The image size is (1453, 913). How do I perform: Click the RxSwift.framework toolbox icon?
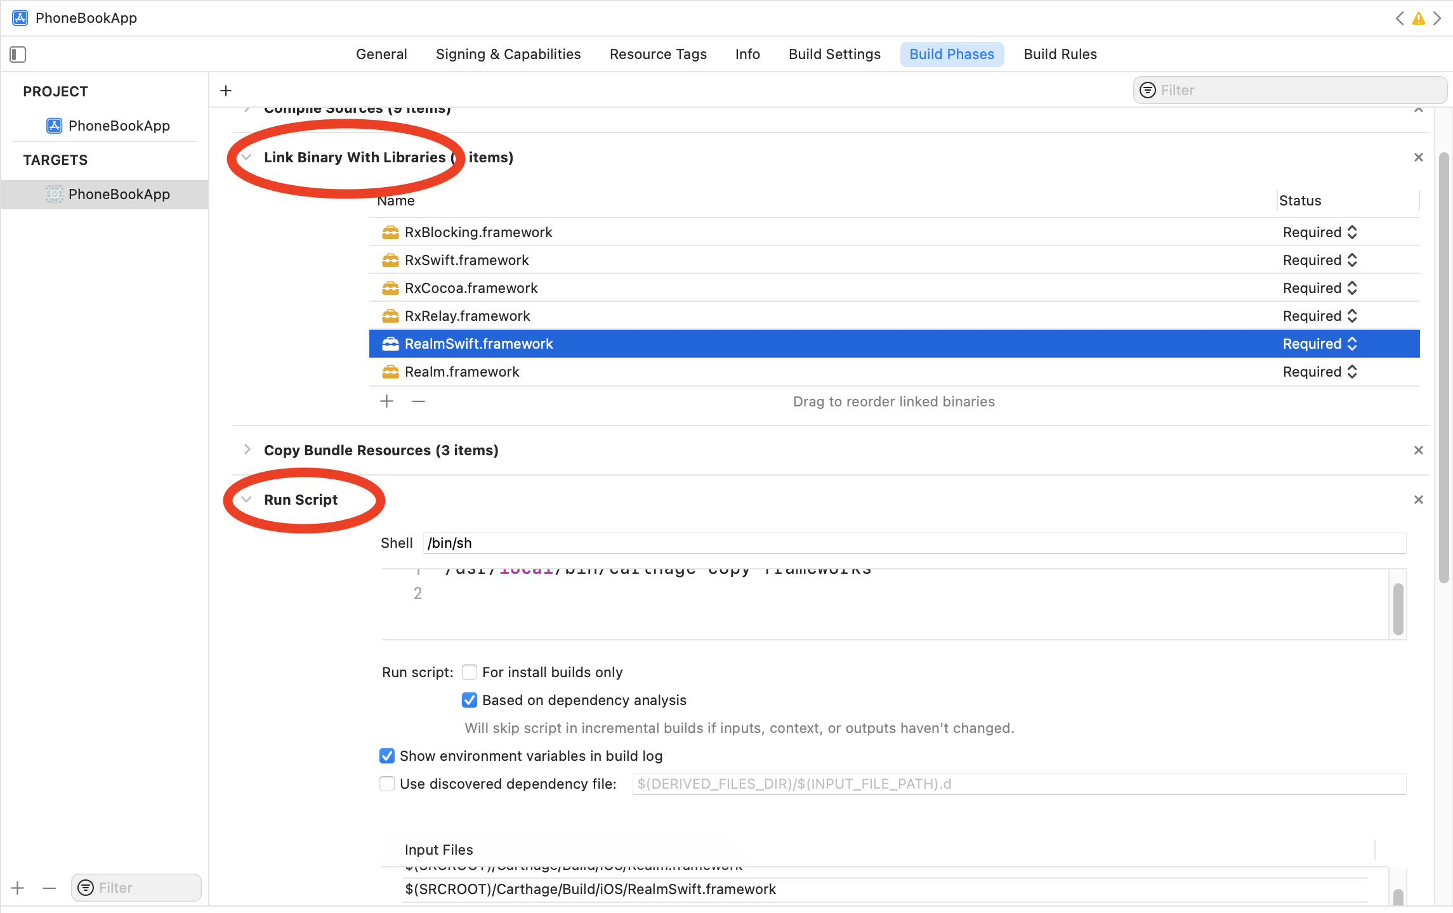390,260
